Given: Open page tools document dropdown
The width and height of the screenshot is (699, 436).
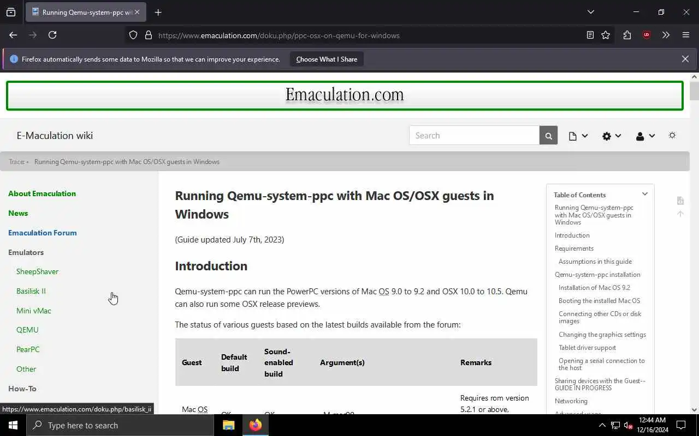Looking at the screenshot, I should [578, 136].
